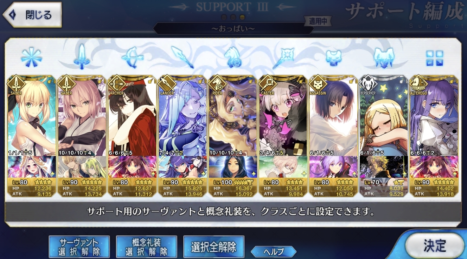Click 選択全解除 clear all button
The width and height of the screenshot is (467, 259).
213,247
